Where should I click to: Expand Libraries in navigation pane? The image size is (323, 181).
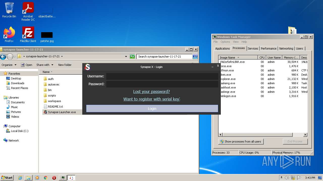tap(14, 98)
